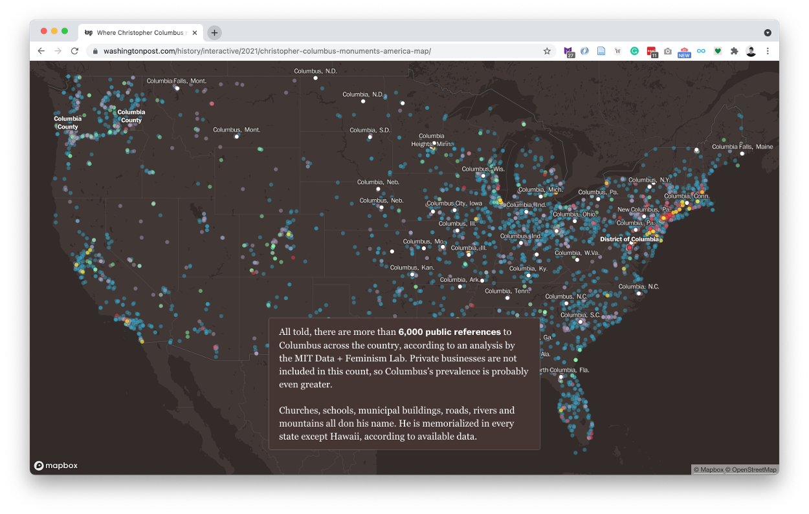The width and height of the screenshot is (809, 514).
Task: Open the user profile avatar menu
Action: 751,51
